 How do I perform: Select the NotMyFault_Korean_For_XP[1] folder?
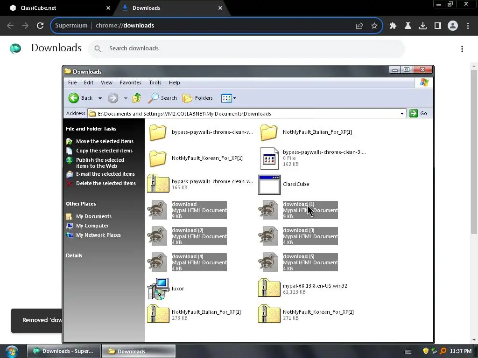pos(195,158)
